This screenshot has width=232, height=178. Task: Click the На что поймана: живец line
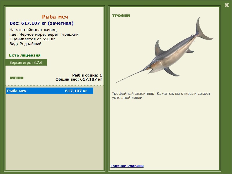(x=33, y=30)
